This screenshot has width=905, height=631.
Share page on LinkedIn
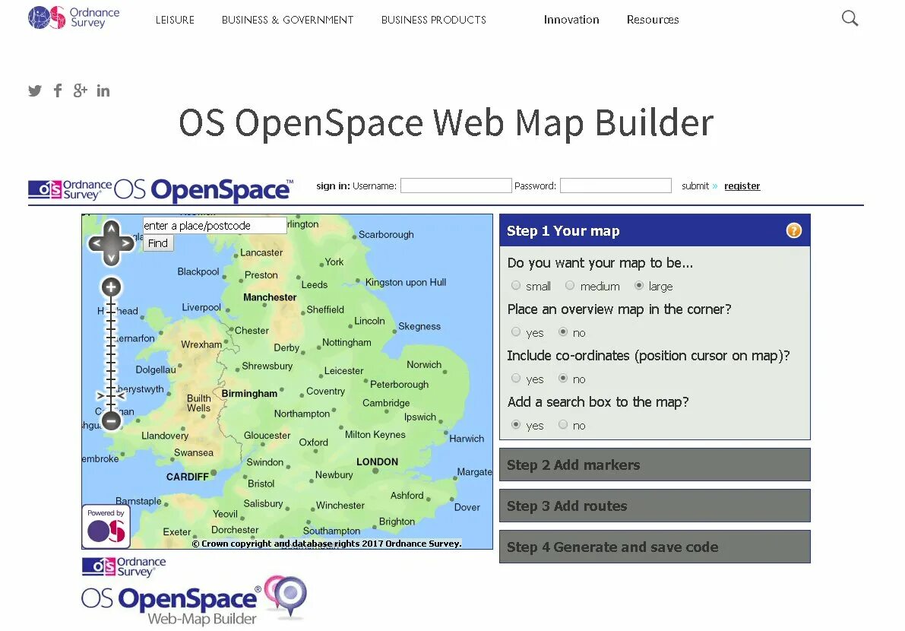click(103, 90)
